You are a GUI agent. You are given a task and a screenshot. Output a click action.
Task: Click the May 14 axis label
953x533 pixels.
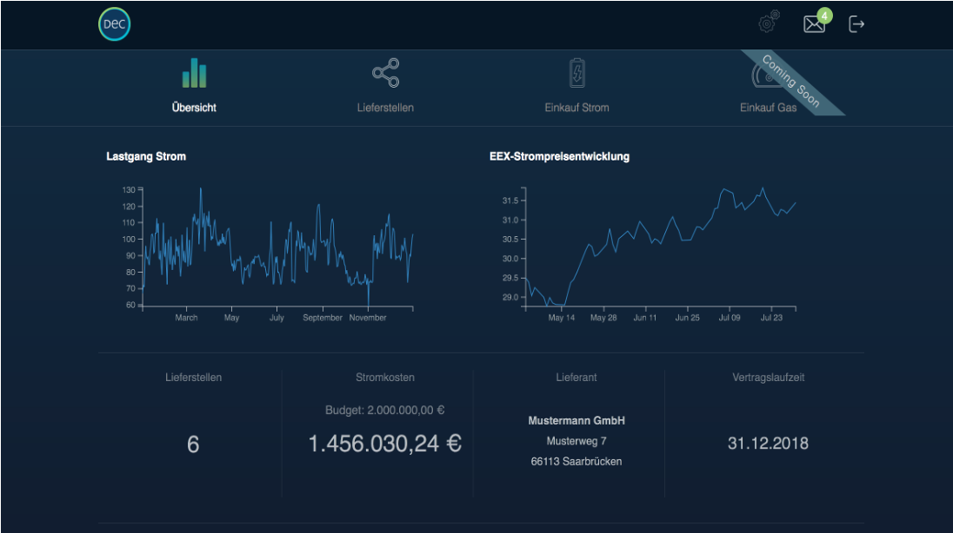point(562,318)
